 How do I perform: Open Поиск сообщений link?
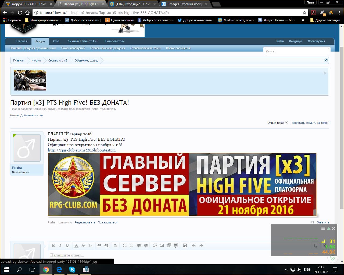pos(73,48)
